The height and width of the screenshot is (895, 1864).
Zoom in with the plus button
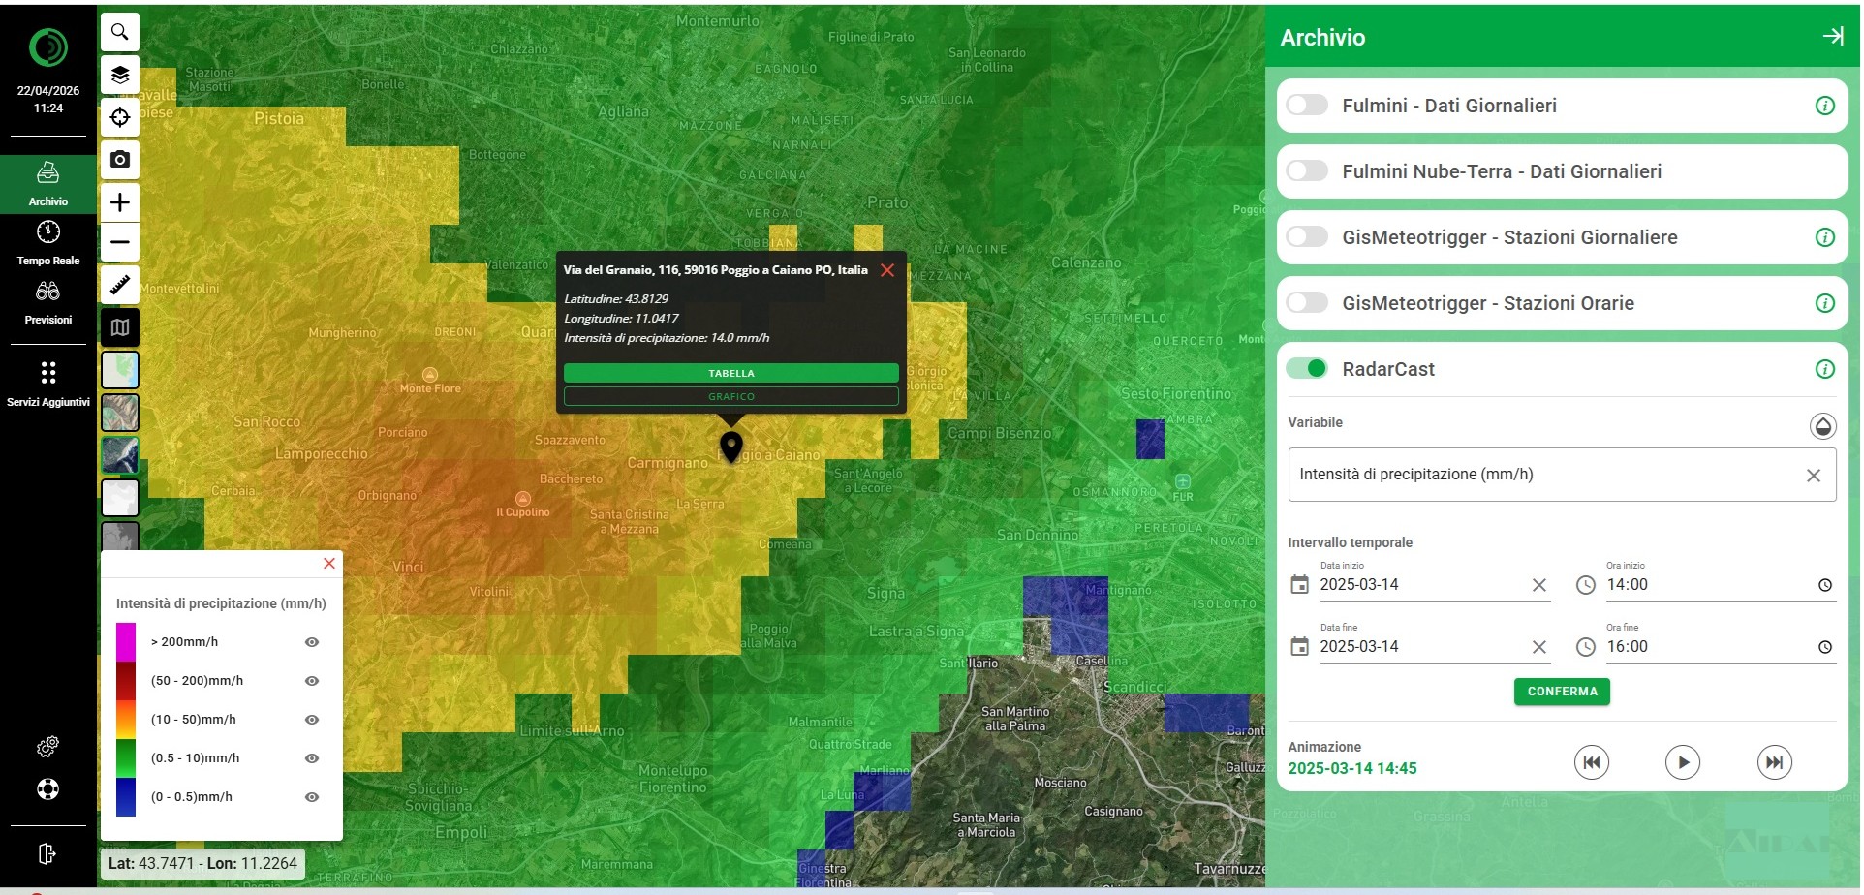(119, 201)
